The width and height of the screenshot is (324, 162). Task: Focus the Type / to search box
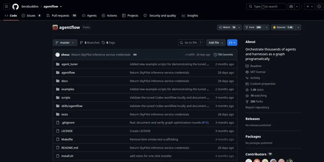tap(266, 6)
